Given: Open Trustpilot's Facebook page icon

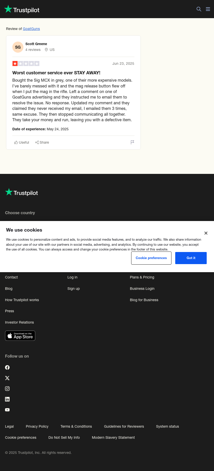Looking at the screenshot, I should click(x=7, y=367).
